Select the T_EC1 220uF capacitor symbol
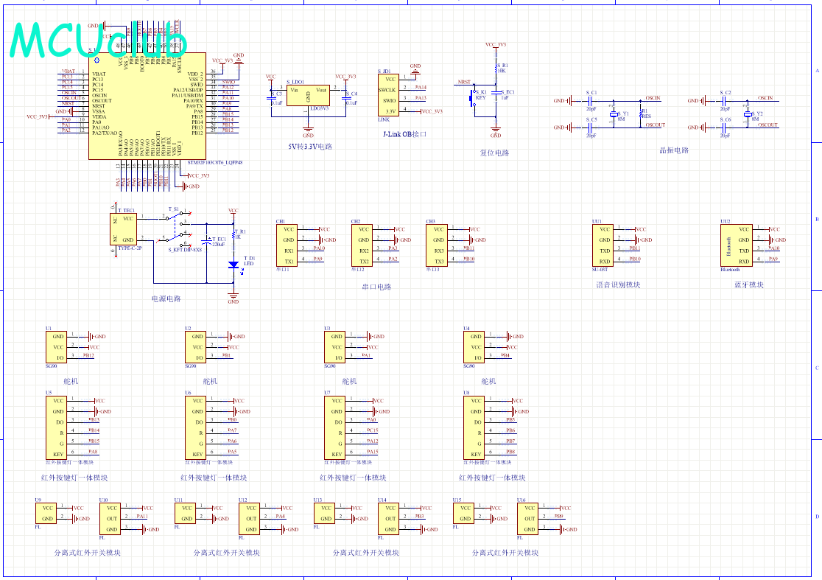 coord(206,242)
